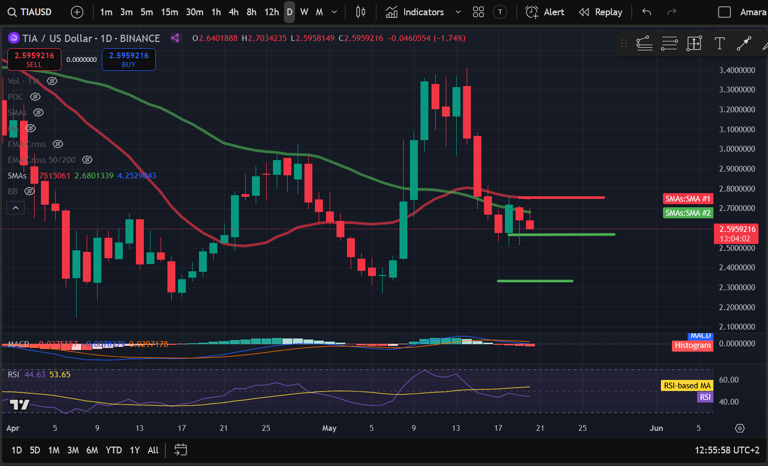Screen dimensions: 768x466
Task: Select the 4h timeframe
Action: pyautogui.click(x=234, y=12)
